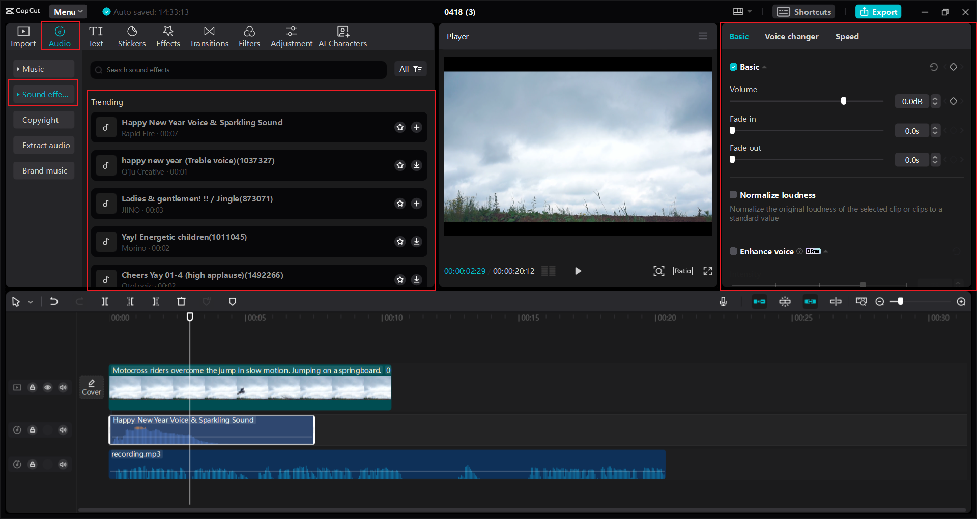Screen dimensions: 977x519
Task: Download the Cheers Yay sound effect
Action: tap(417, 279)
